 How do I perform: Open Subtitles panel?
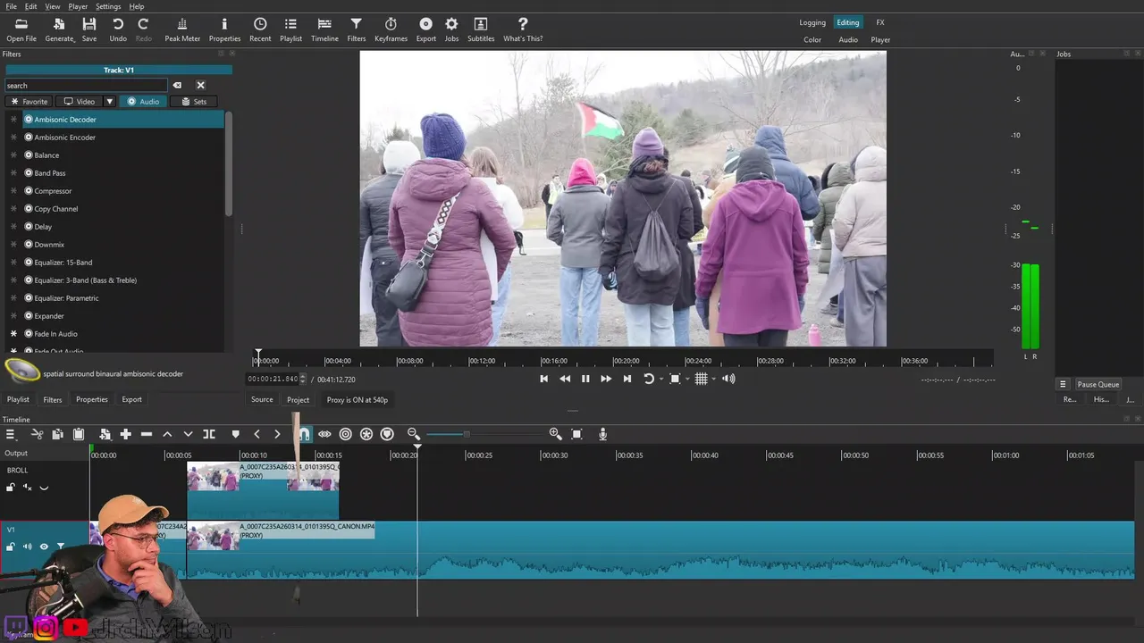pos(481,29)
